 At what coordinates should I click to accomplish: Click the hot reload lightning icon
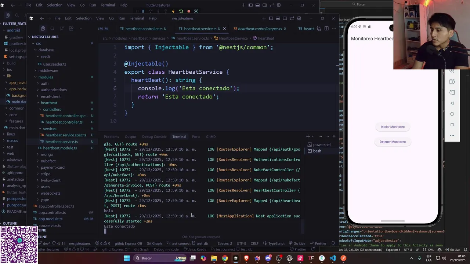click(173, 11)
